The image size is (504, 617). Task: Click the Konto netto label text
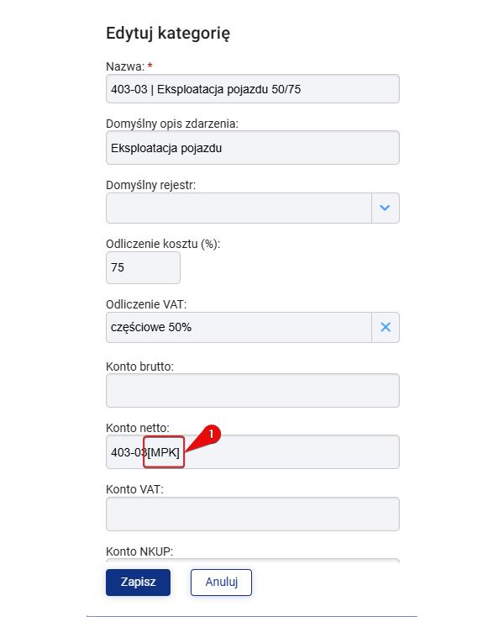[x=138, y=428]
